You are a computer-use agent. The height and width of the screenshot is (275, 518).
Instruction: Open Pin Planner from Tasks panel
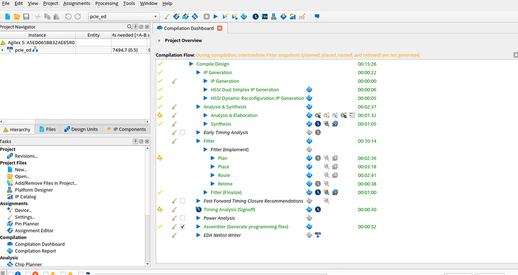tap(26, 224)
